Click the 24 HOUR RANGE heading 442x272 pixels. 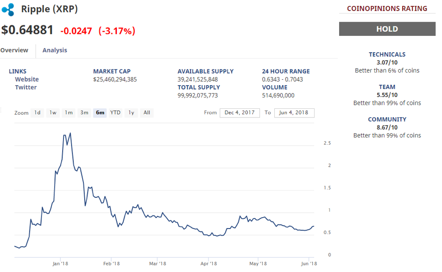(x=286, y=71)
